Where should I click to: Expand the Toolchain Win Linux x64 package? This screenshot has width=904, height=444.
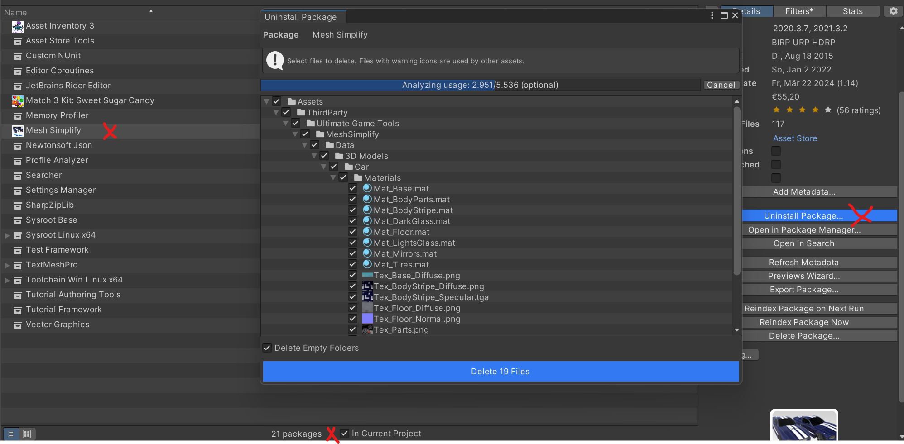[7, 280]
